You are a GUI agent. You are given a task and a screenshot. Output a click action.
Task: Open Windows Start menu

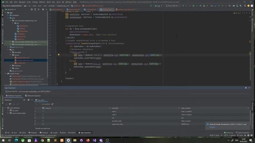click(3, 140)
